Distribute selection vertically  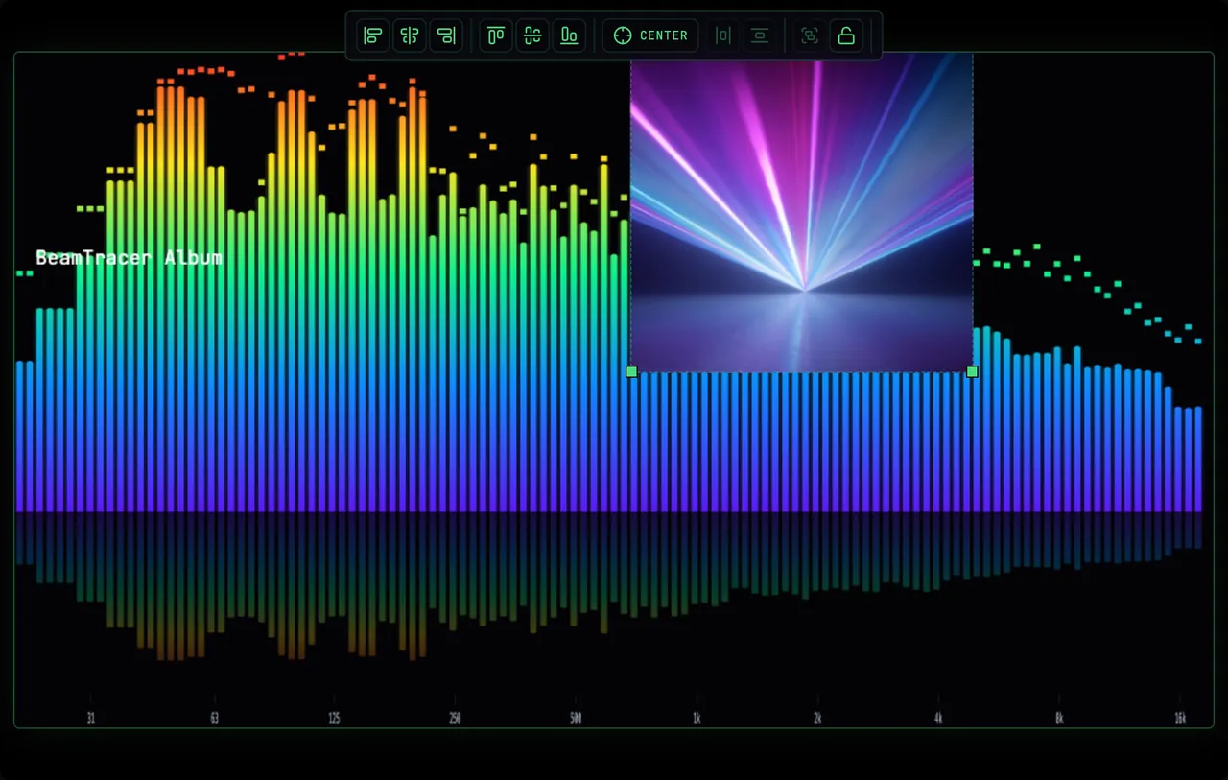point(760,35)
